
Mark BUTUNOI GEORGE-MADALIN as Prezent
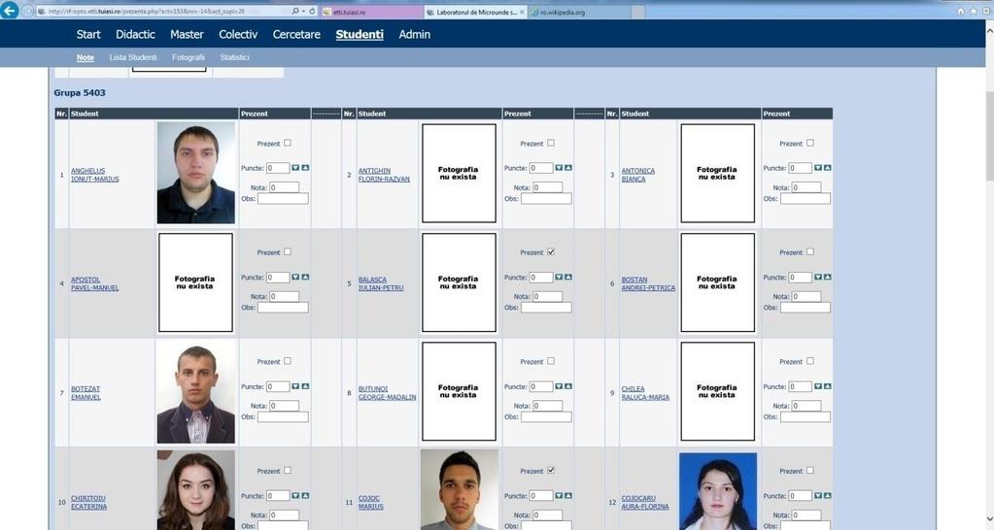pos(551,361)
